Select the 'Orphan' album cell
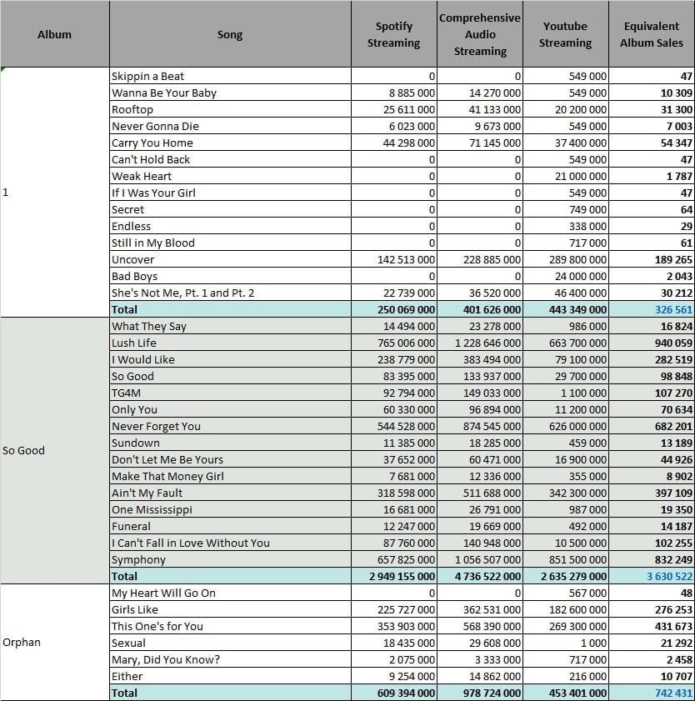Screen dimensions: 695x701 click(54, 643)
